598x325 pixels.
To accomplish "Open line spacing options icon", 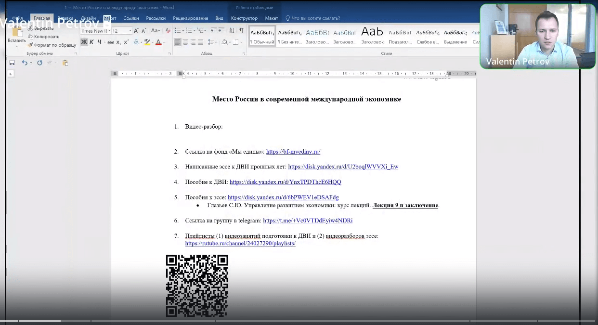I will click(210, 42).
